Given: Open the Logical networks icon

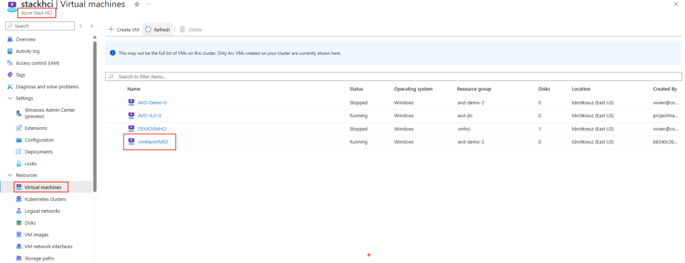Looking at the screenshot, I should [19, 211].
